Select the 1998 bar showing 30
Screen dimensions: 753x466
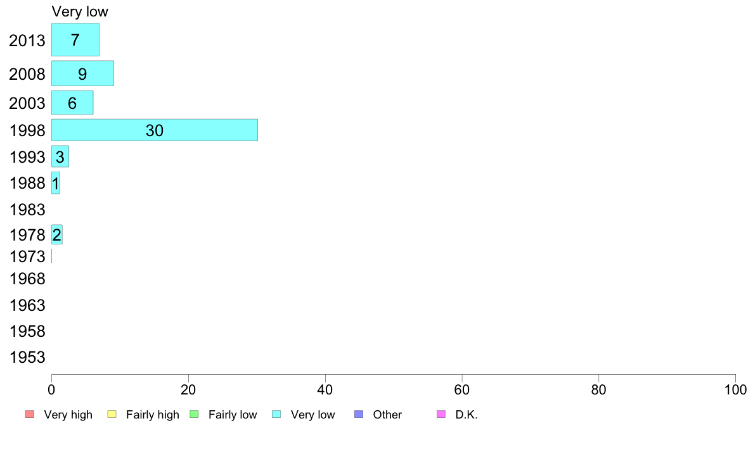[x=155, y=130]
